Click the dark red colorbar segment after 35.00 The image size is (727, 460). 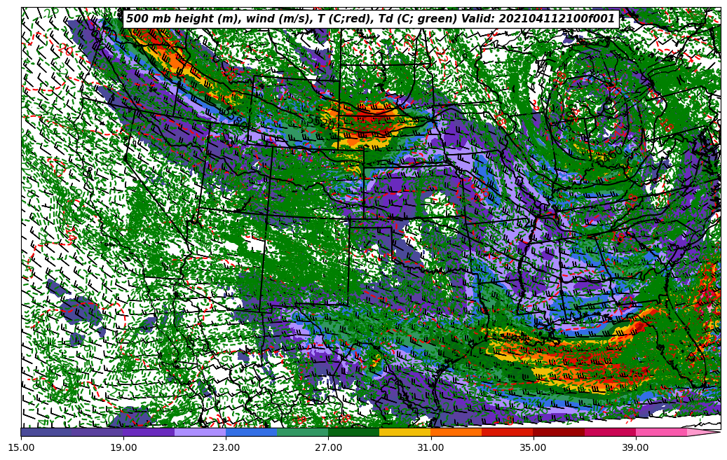pos(559,432)
